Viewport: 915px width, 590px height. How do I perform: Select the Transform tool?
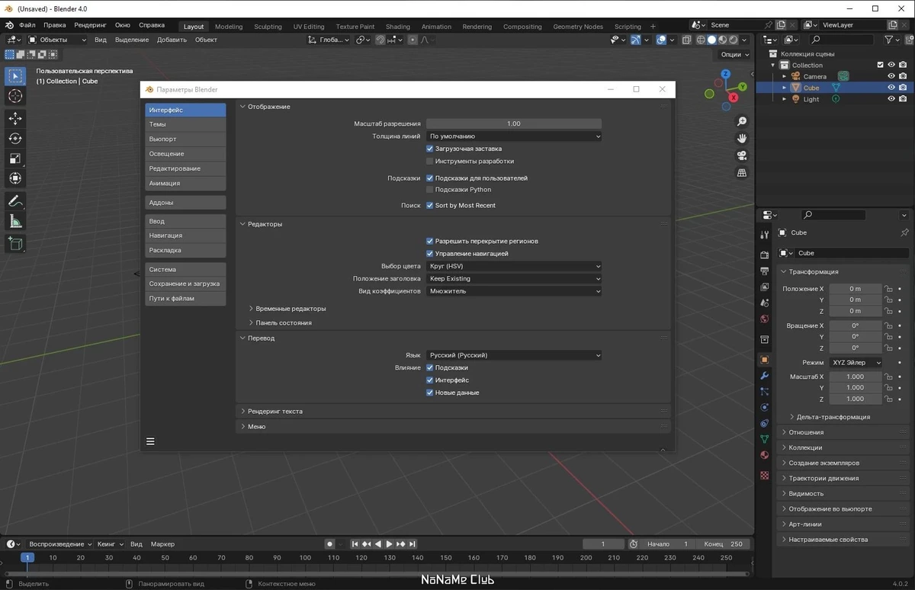(x=15, y=178)
